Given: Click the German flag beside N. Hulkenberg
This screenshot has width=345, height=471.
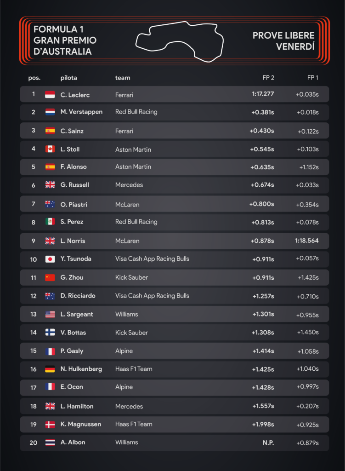Looking at the screenshot, I should tap(50, 369).
